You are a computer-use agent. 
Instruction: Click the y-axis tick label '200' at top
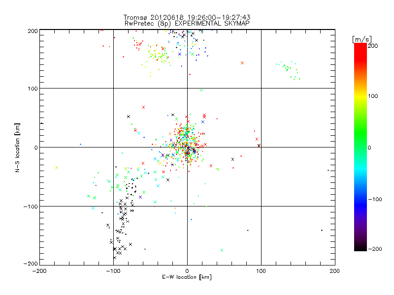(33, 31)
